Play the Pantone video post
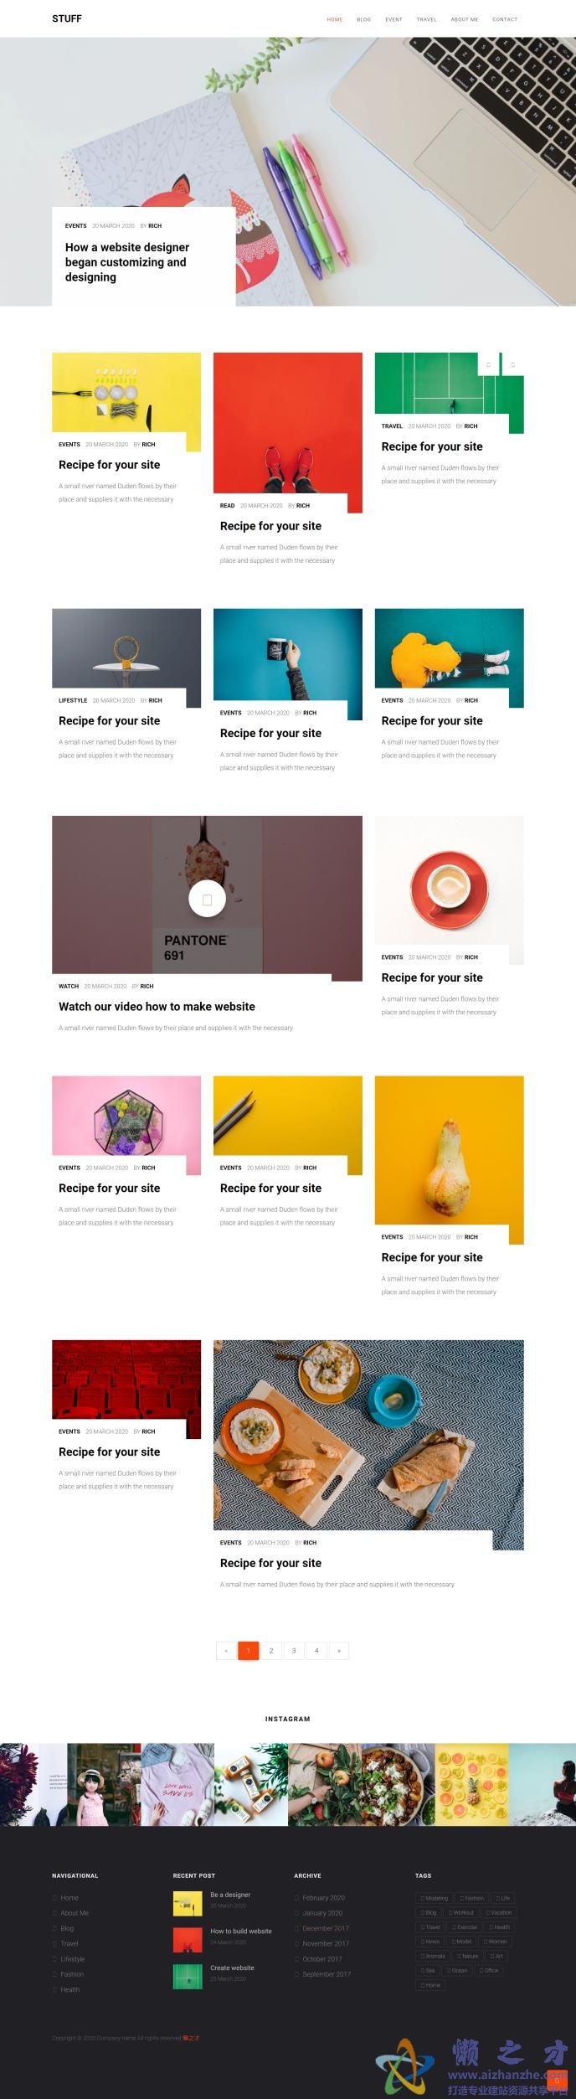 tap(207, 900)
